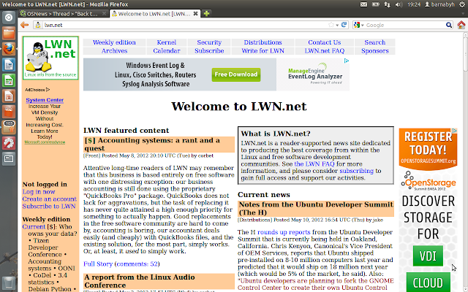468x292 pixels.
Task: Go to Archives
Action: pyautogui.click(x=114, y=50)
